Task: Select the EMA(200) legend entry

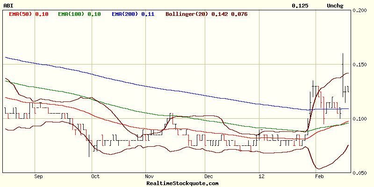Action: point(133,14)
